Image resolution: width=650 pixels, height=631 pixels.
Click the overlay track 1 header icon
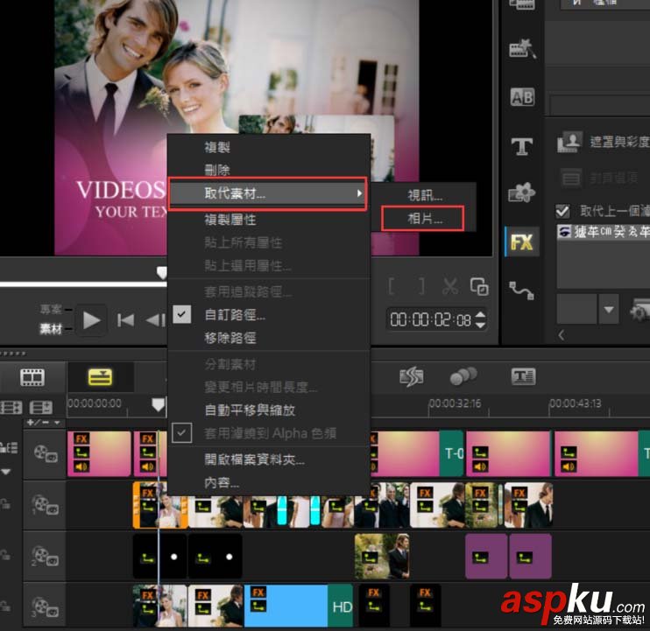click(45, 505)
